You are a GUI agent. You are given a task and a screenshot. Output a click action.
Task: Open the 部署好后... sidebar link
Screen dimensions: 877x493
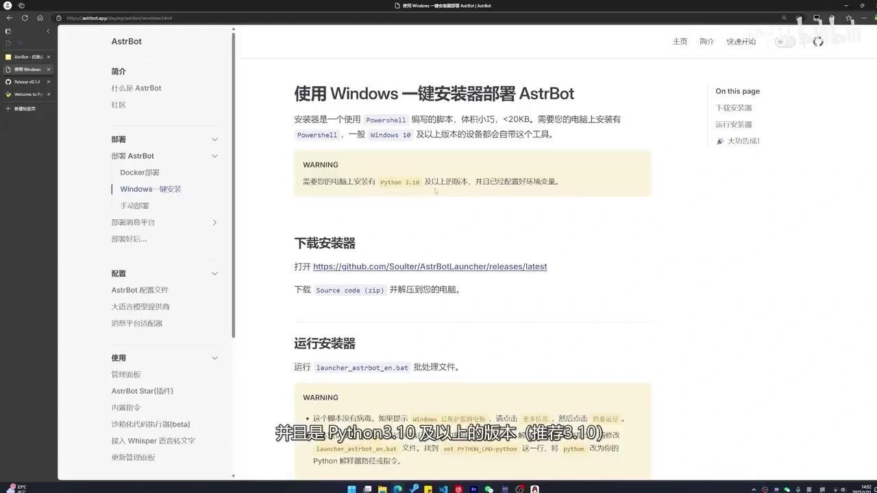pos(129,239)
